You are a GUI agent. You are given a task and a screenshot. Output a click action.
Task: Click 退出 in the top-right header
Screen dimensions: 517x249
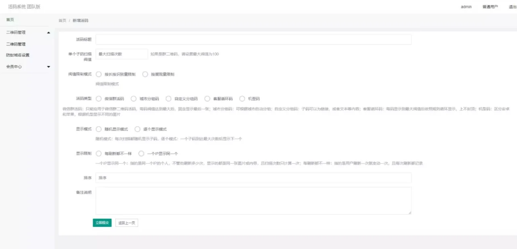pyautogui.click(x=513, y=7)
